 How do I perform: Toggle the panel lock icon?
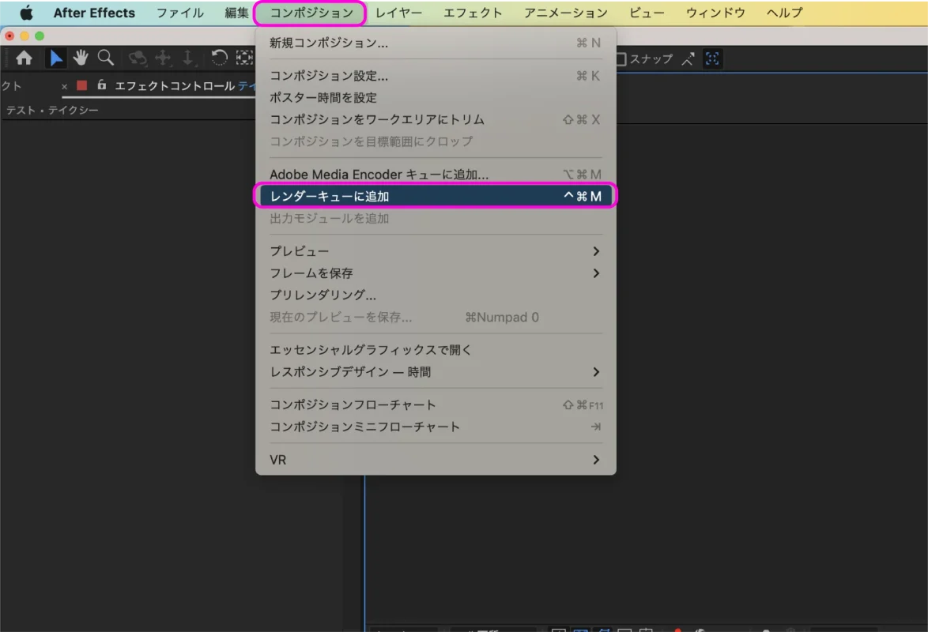tap(102, 85)
